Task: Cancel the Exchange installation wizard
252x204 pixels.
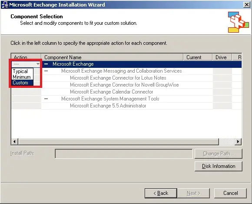Action: (230, 193)
